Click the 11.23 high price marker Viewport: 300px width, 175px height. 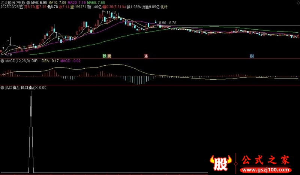(x=111, y=12)
